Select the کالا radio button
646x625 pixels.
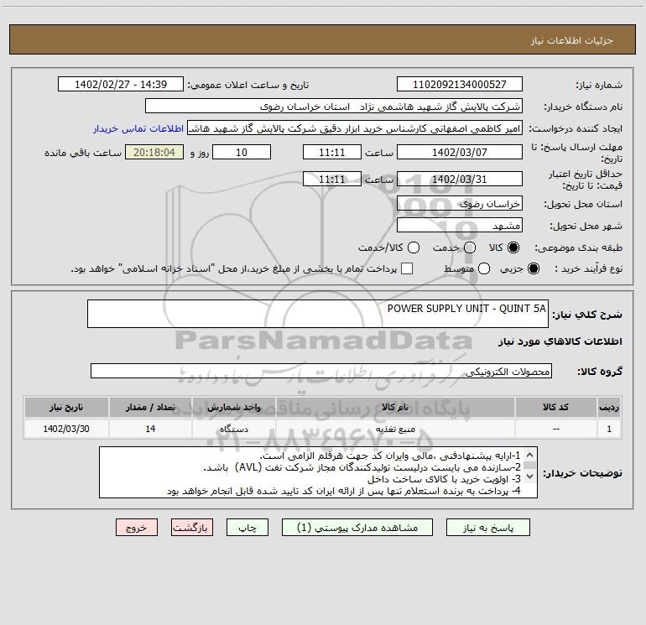point(513,247)
